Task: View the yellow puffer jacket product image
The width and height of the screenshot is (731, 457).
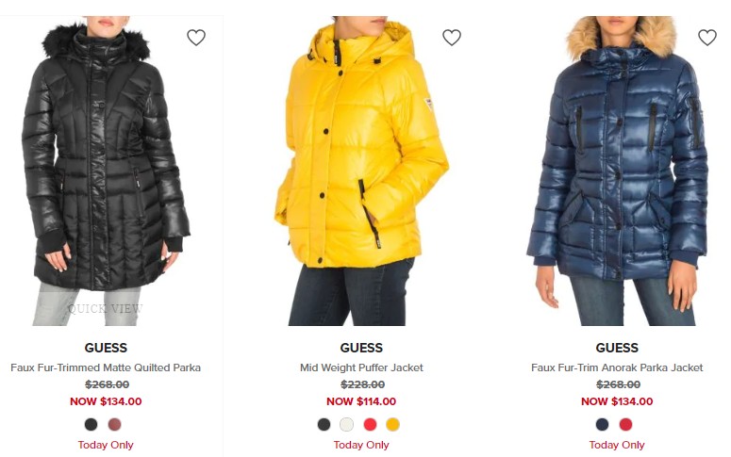Action: click(361, 171)
